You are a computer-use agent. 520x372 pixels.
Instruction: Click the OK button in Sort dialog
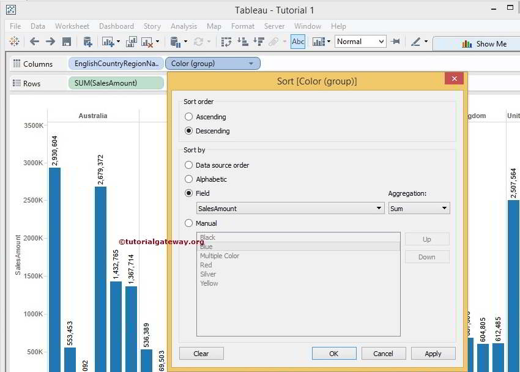[333, 354]
